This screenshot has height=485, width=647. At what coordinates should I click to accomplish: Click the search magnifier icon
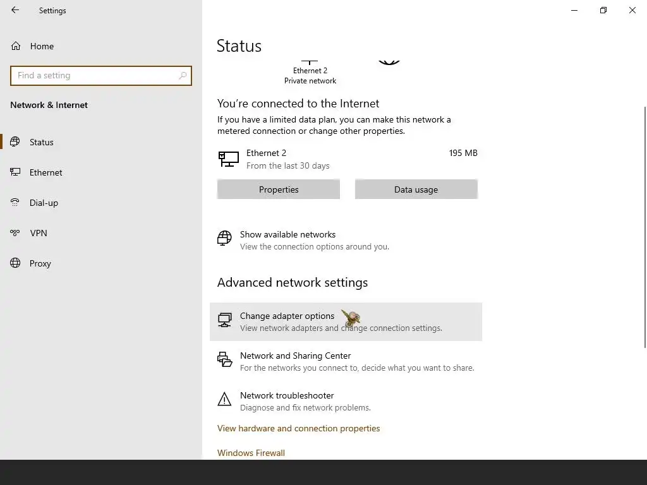(183, 76)
